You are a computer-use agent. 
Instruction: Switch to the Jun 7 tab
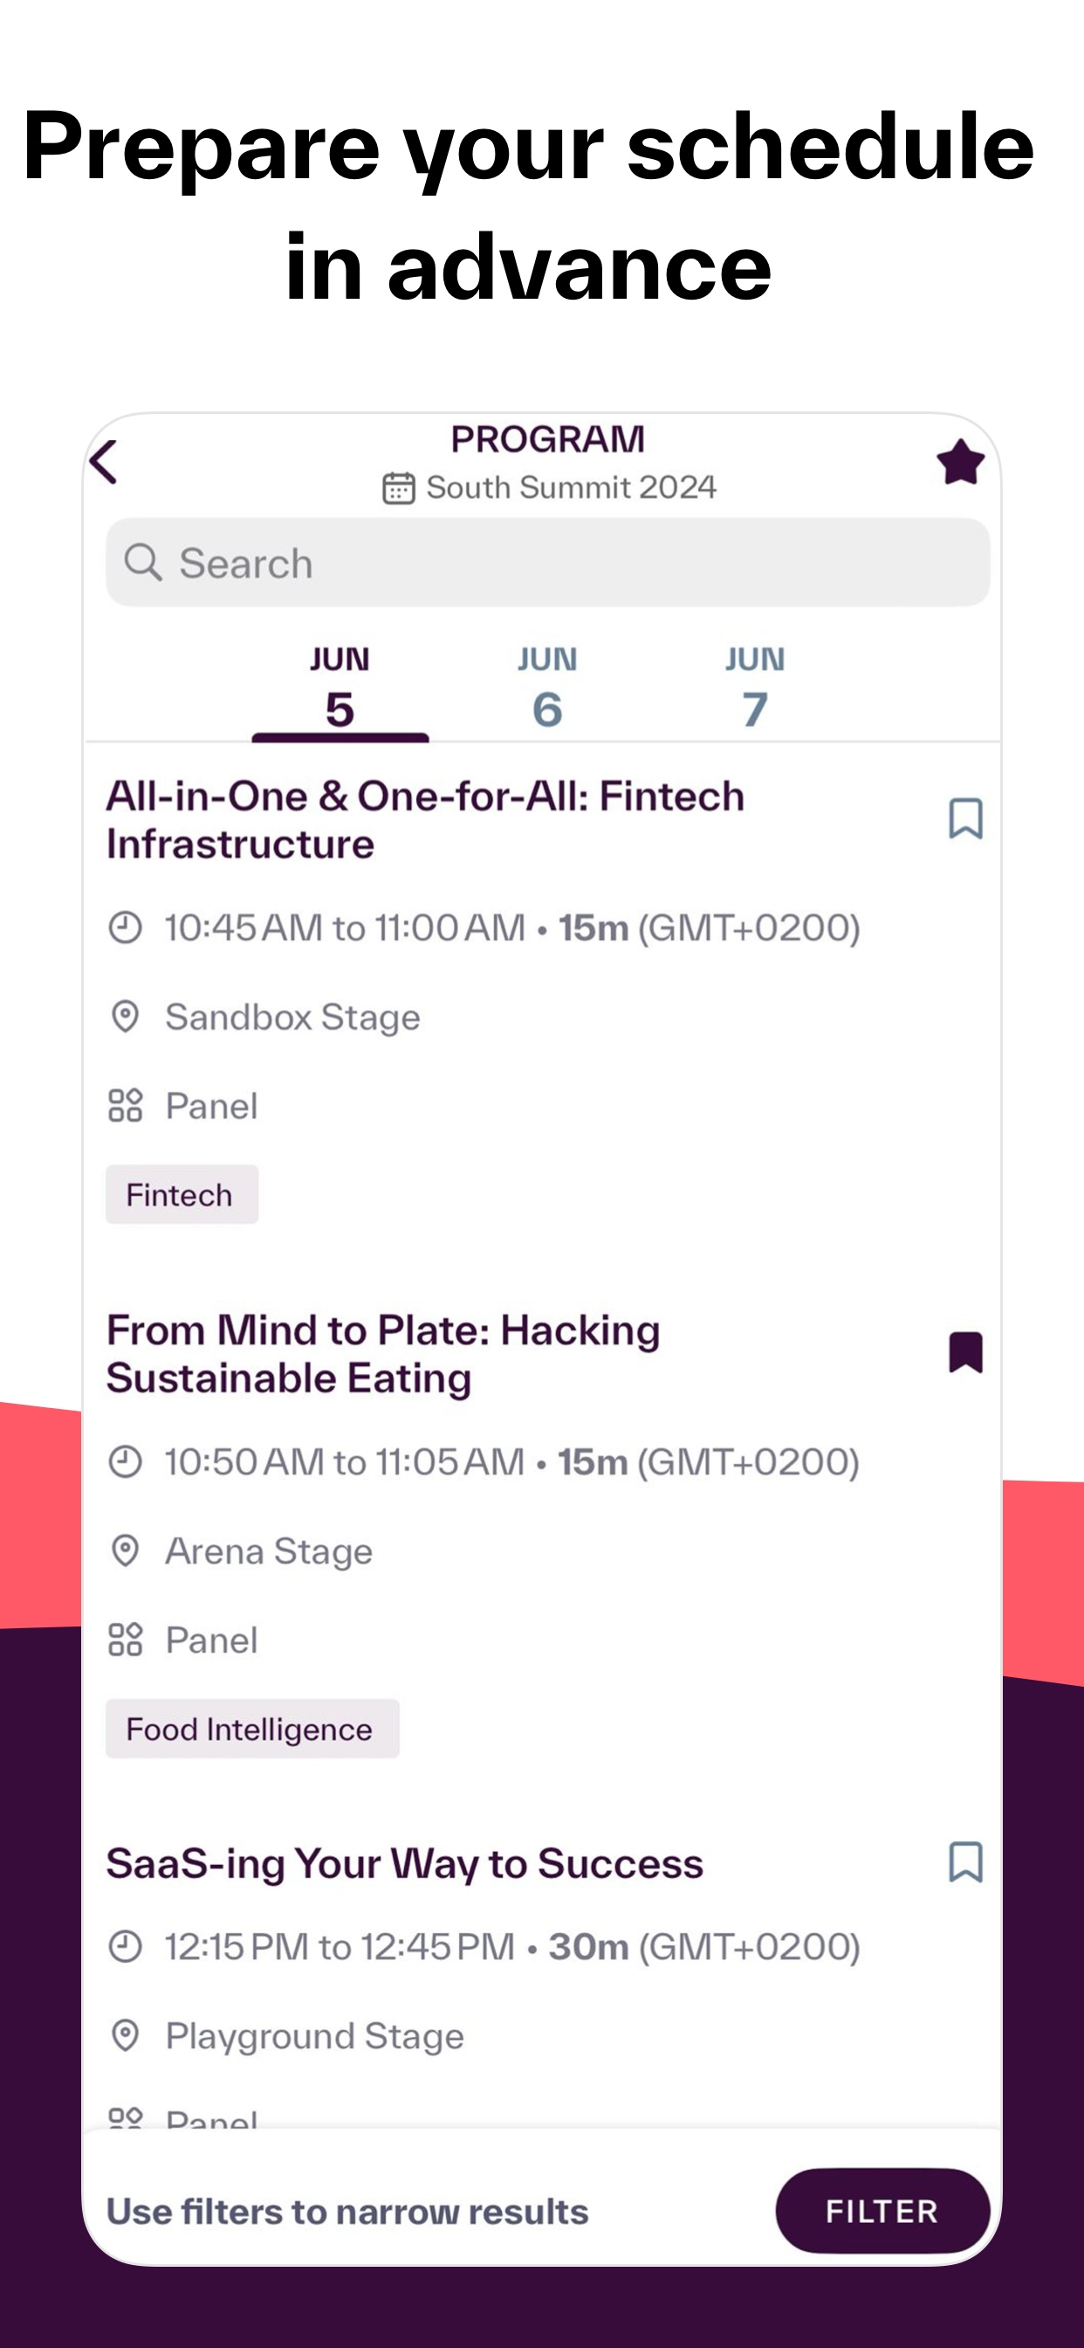point(755,688)
